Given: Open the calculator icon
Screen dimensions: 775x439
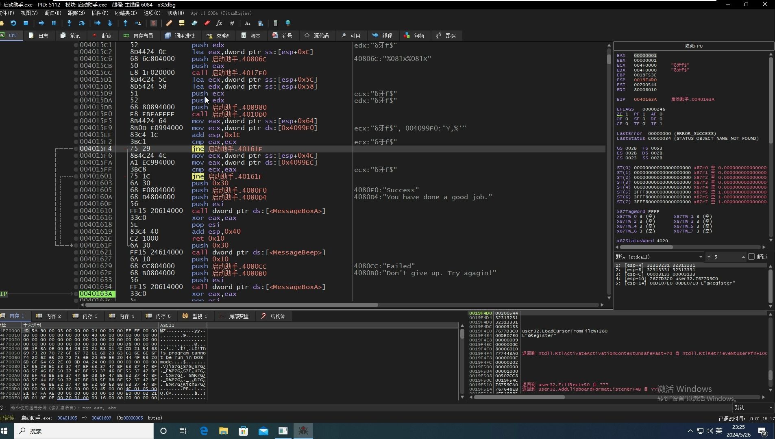Looking at the screenshot, I should point(275,23).
